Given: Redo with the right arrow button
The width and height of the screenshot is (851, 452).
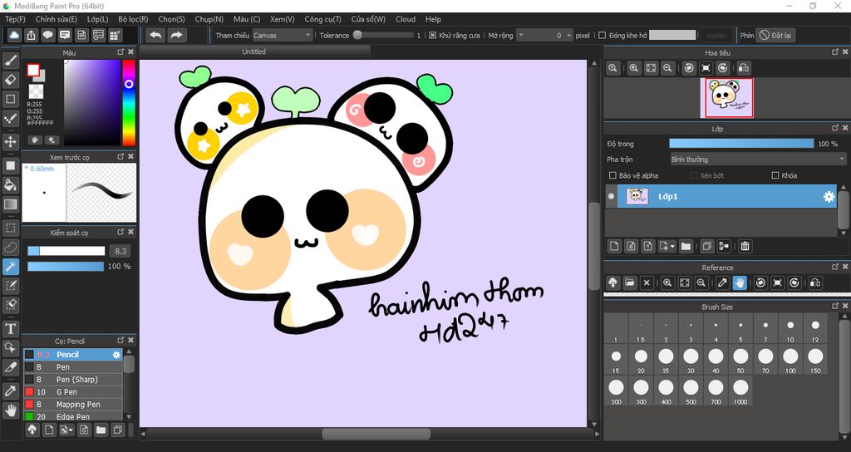Looking at the screenshot, I should click(x=176, y=35).
